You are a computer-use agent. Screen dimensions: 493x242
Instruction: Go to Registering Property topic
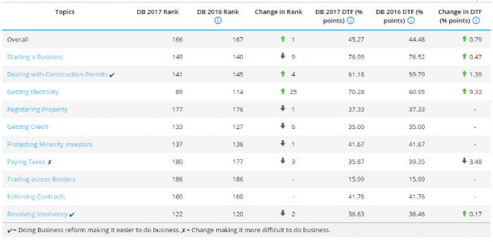(x=37, y=109)
